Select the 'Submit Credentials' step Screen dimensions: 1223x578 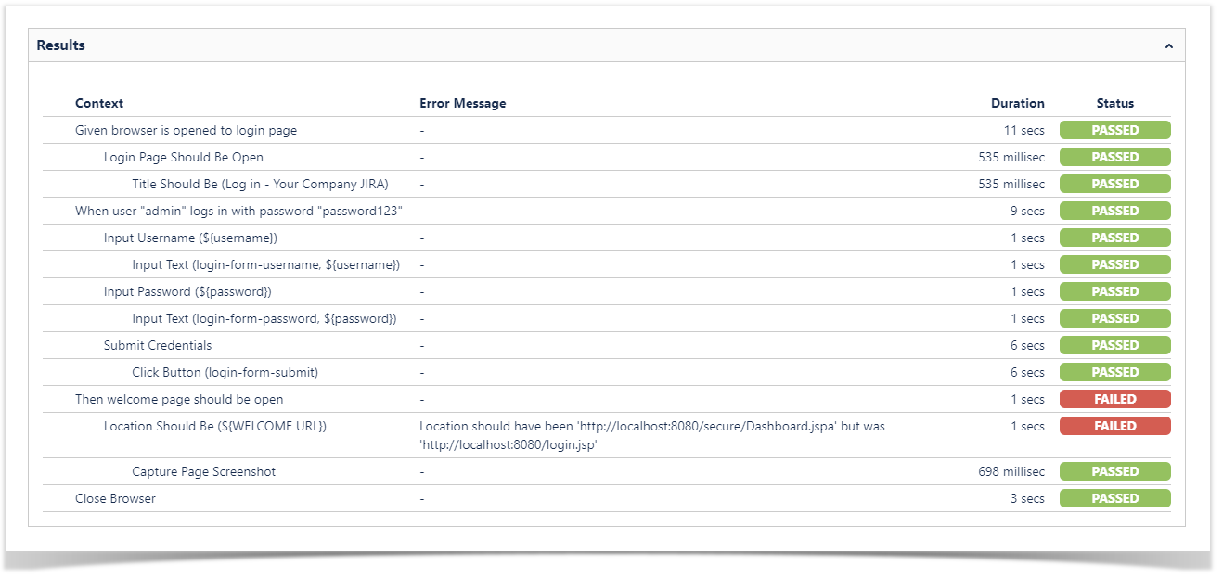pyautogui.click(x=158, y=345)
